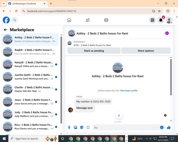Click the install app icon in address bar
The width and height of the screenshot is (178, 142).
pyautogui.click(x=154, y=11)
